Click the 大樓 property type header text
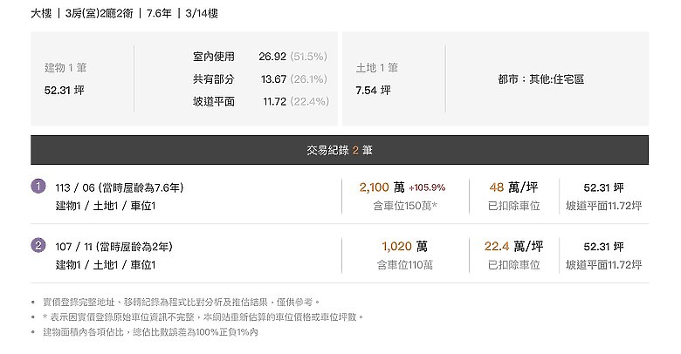This screenshot has width=681, height=354. tap(41, 13)
